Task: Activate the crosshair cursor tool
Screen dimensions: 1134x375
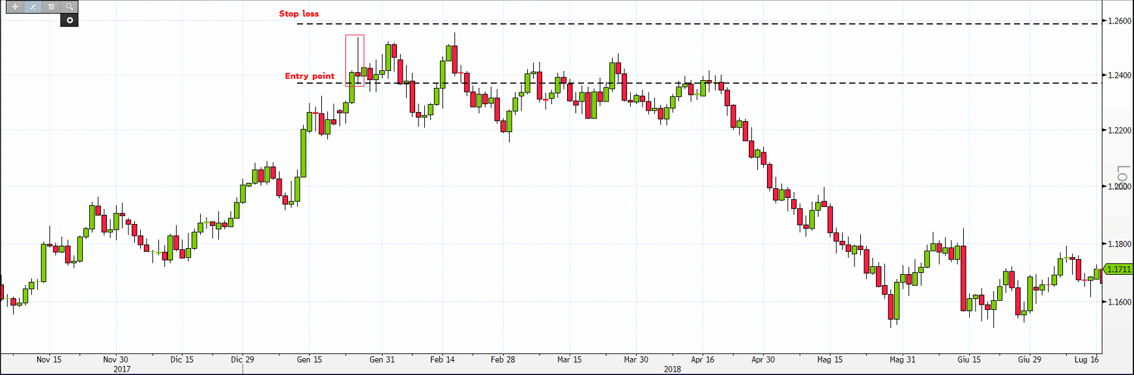Action: [x=15, y=7]
